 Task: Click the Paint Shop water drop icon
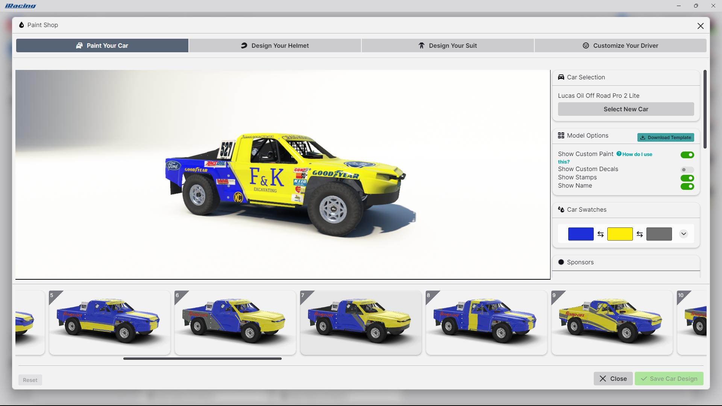[21, 25]
